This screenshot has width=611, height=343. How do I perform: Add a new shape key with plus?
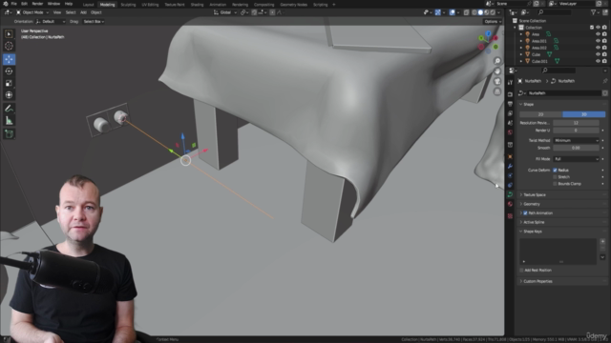coord(602,241)
